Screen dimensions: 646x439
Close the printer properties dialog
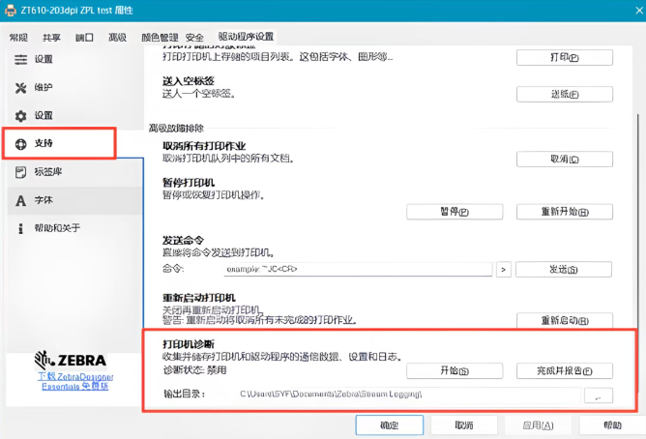639,11
